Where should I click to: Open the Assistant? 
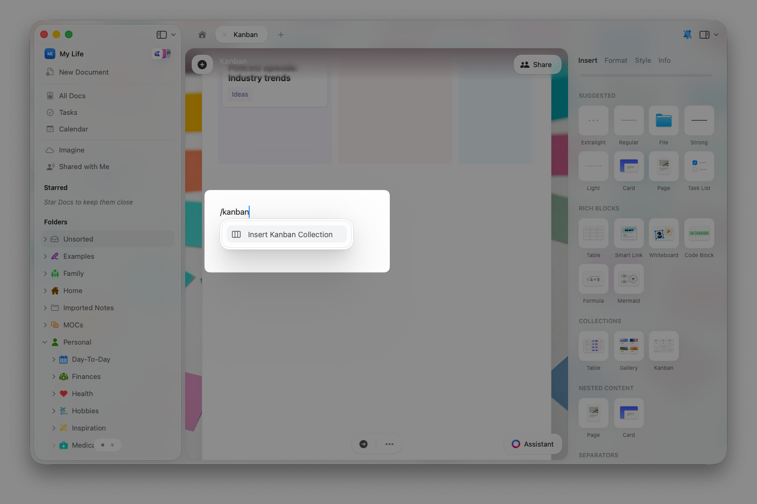pos(533,444)
